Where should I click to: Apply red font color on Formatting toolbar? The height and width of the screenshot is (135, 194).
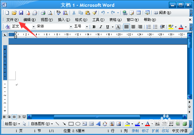click(181, 27)
